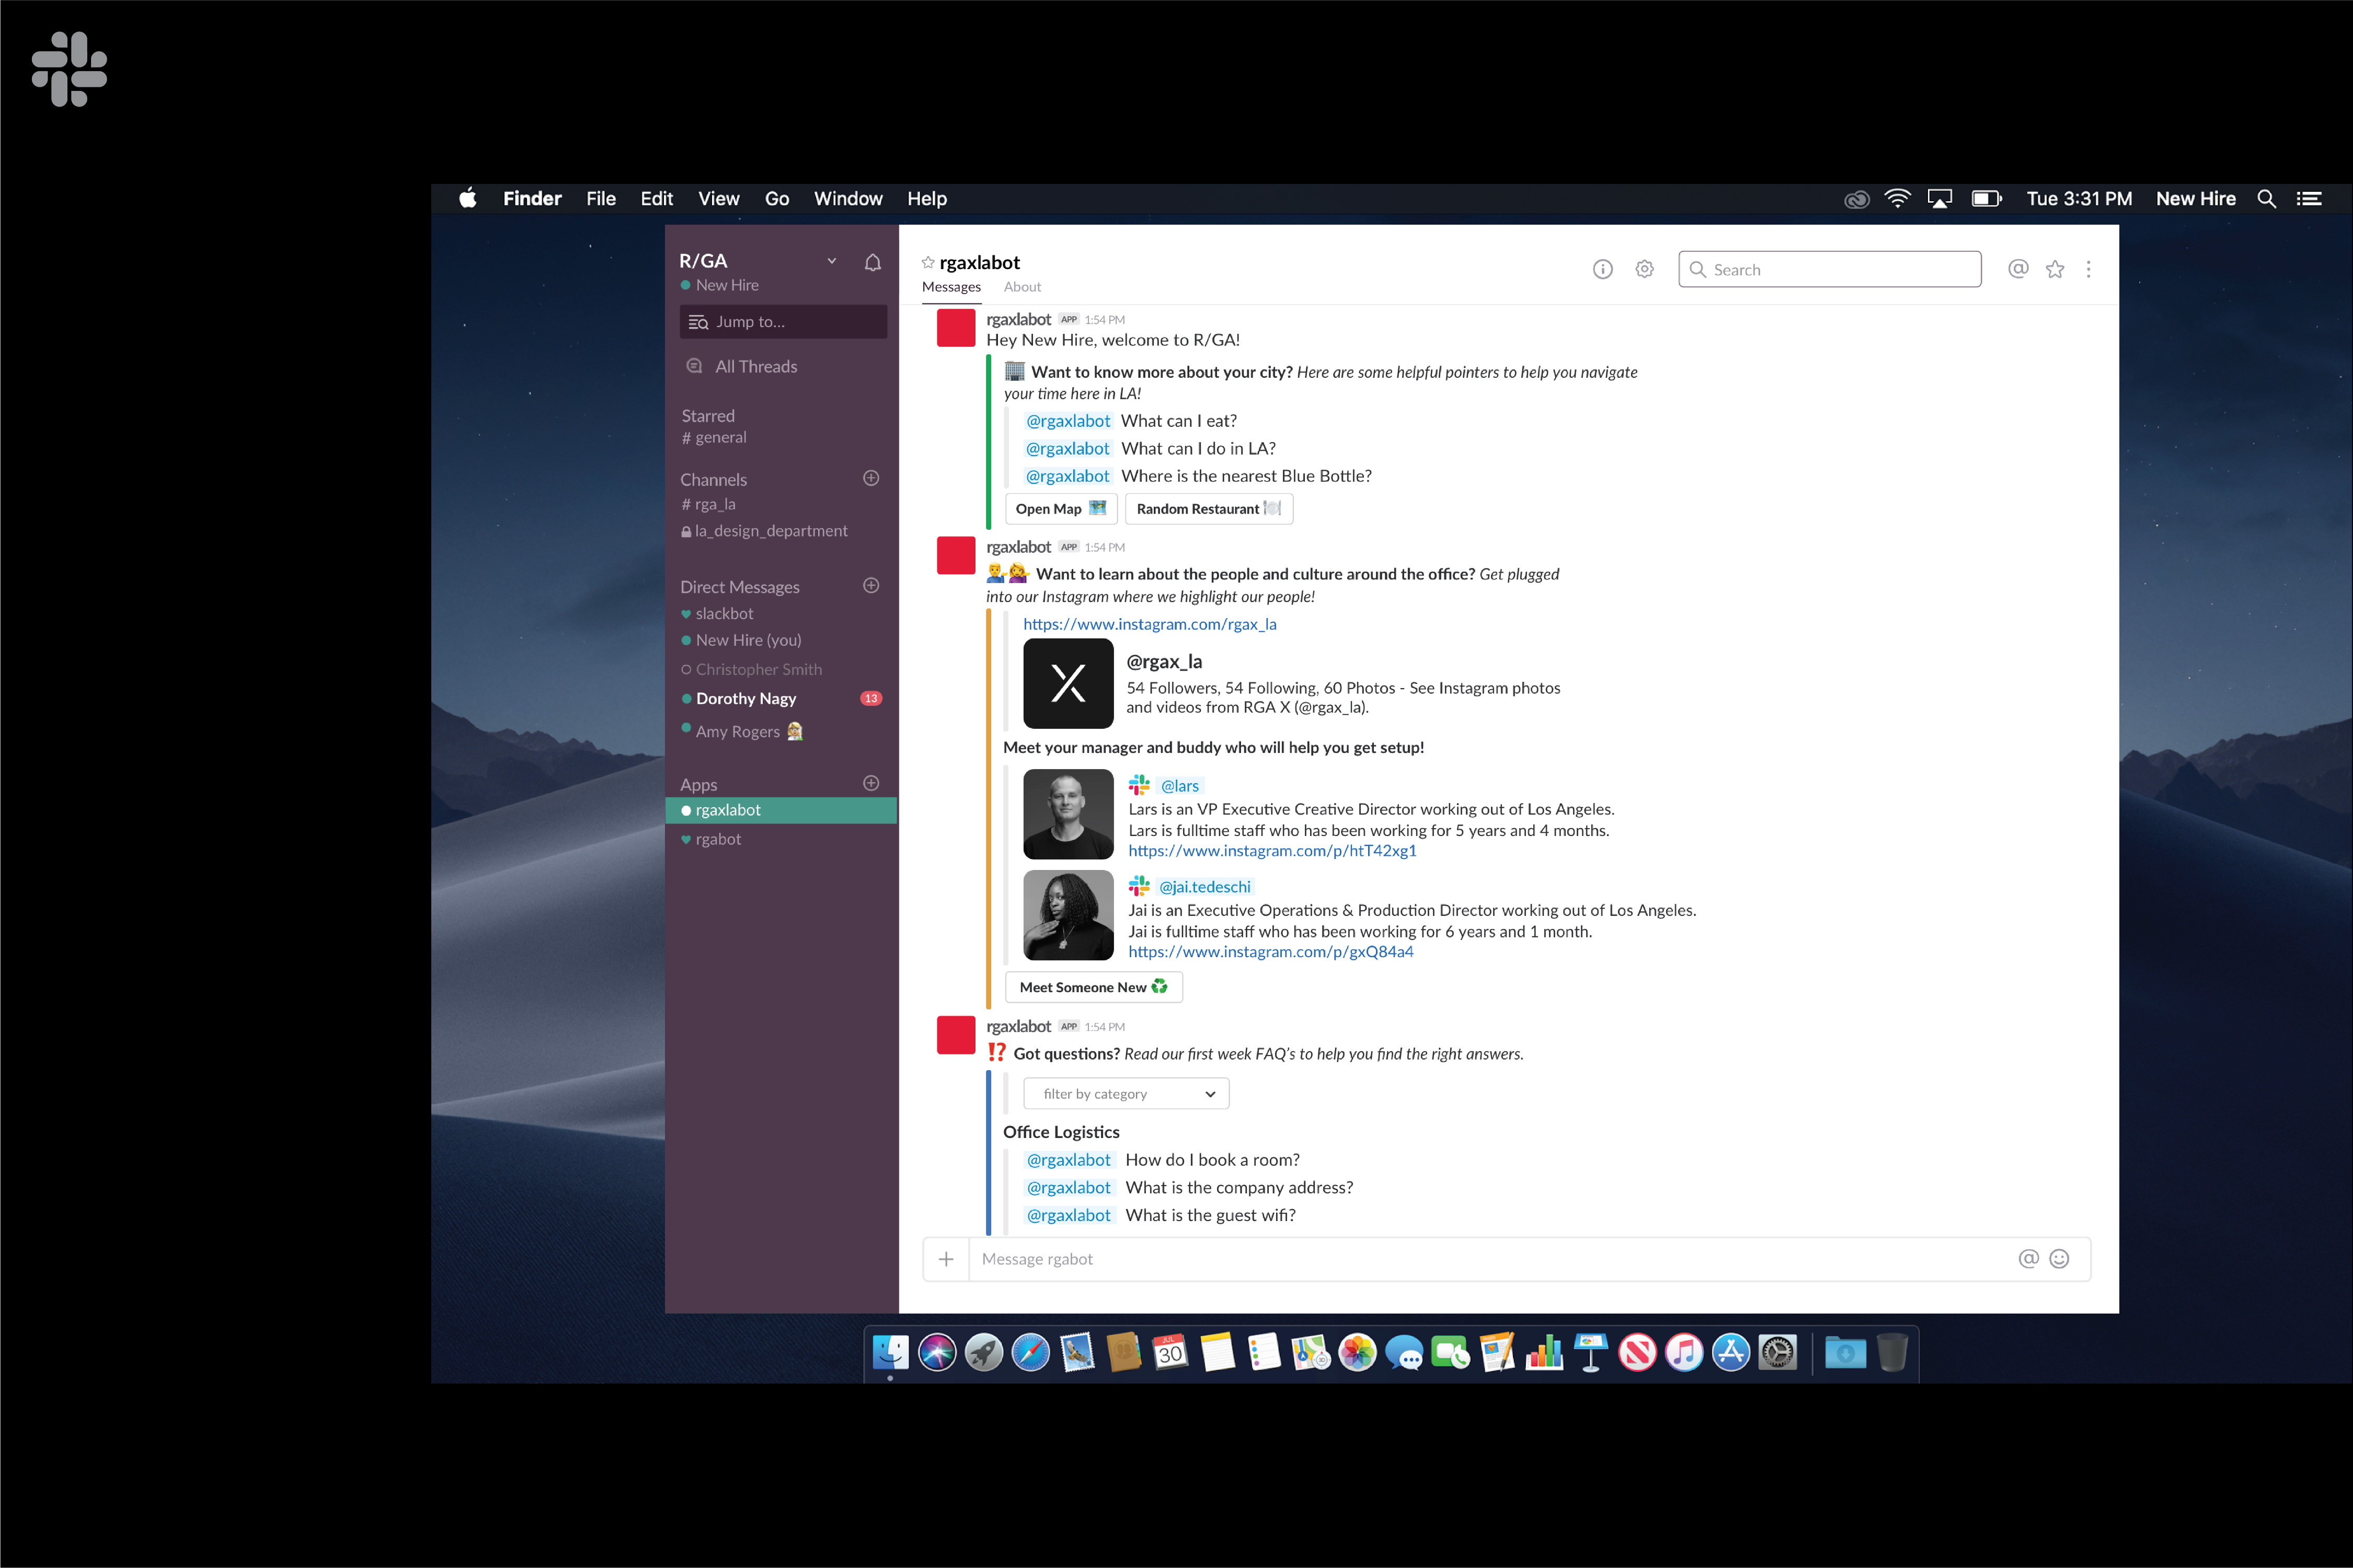Open starred items star icon in header
Screen dimensions: 2353x1568
coord(2055,269)
